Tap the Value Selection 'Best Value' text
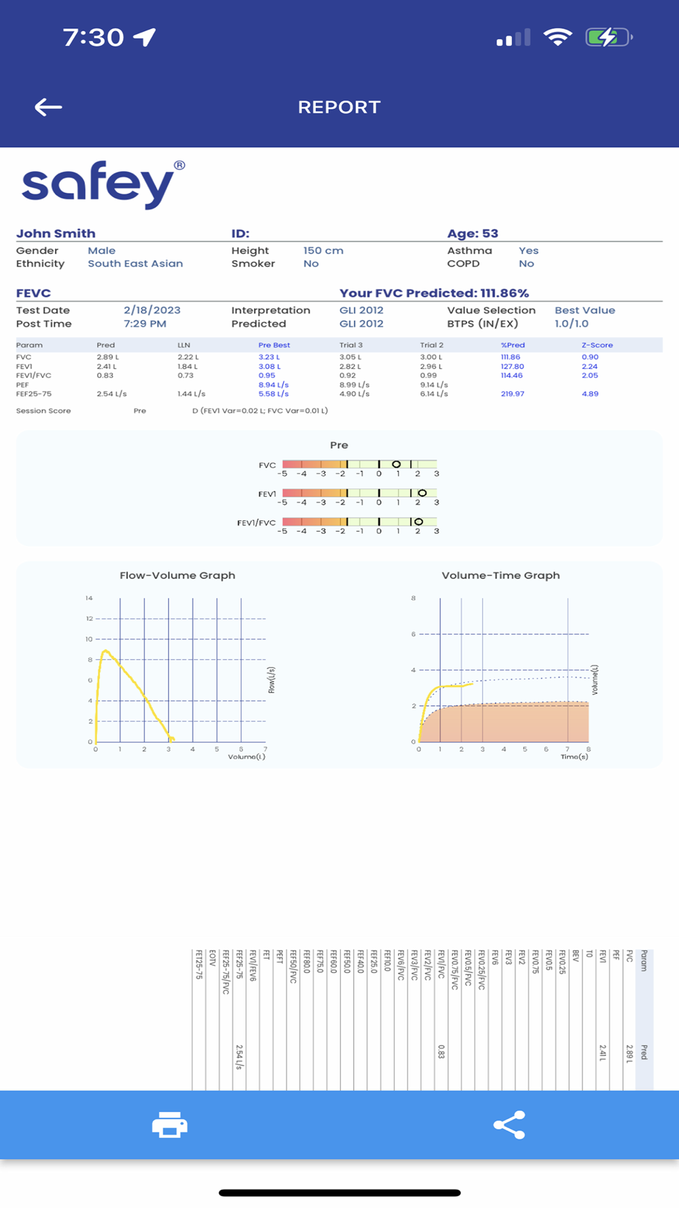This screenshot has width=679, height=1208. pyautogui.click(x=585, y=310)
